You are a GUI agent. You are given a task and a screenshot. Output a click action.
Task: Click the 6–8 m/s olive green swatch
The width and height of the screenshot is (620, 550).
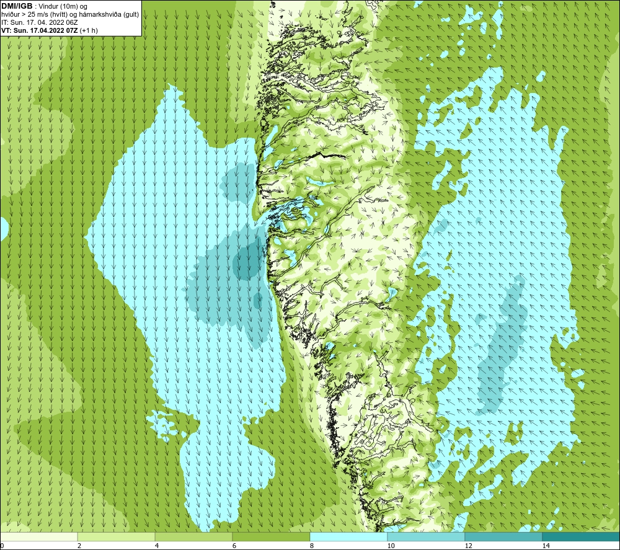click(272, 536)
